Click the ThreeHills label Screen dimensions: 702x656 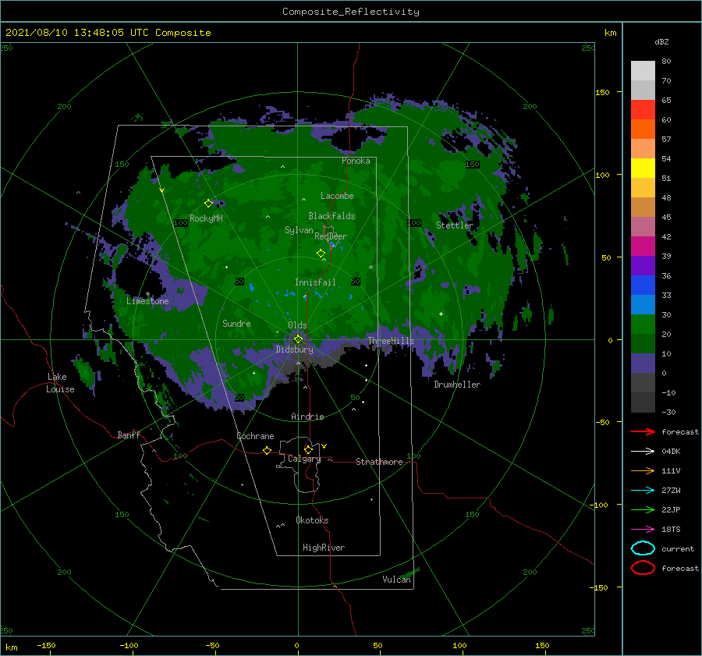pos(391,341)
